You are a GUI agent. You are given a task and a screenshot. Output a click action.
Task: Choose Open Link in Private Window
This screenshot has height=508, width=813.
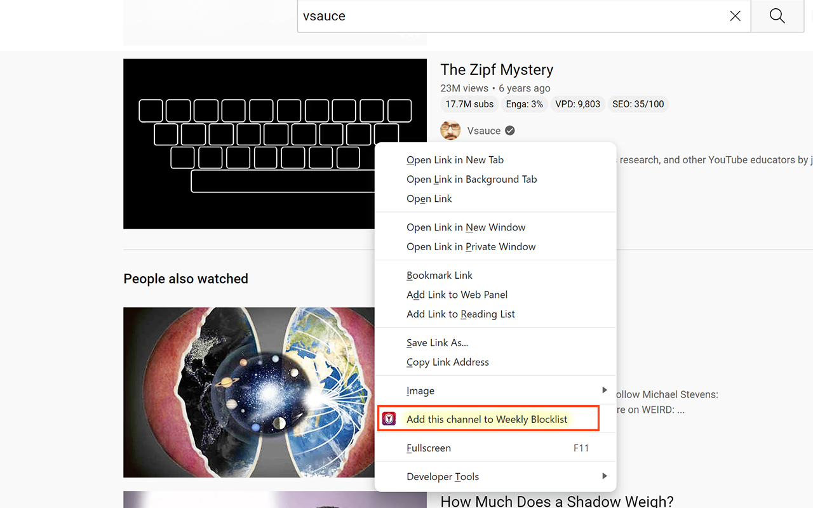(495, 246)
